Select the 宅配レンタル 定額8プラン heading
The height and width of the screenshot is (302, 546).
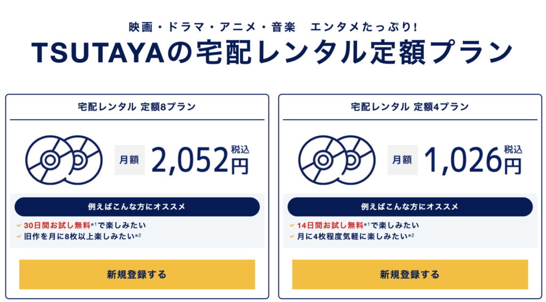click(x=137, y=107)
